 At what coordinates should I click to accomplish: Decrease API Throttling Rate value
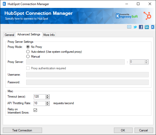(x=47, y=104)
